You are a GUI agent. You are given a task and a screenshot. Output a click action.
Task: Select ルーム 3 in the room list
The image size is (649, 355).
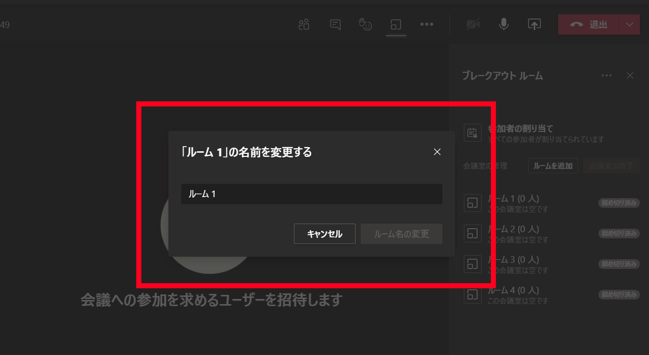pos(513,264)
